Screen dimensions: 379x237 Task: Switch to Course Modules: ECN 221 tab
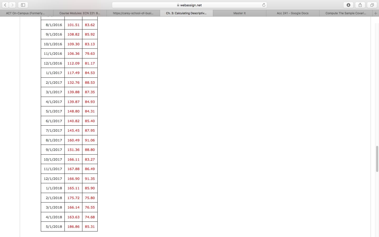click(x=80, y=13)
